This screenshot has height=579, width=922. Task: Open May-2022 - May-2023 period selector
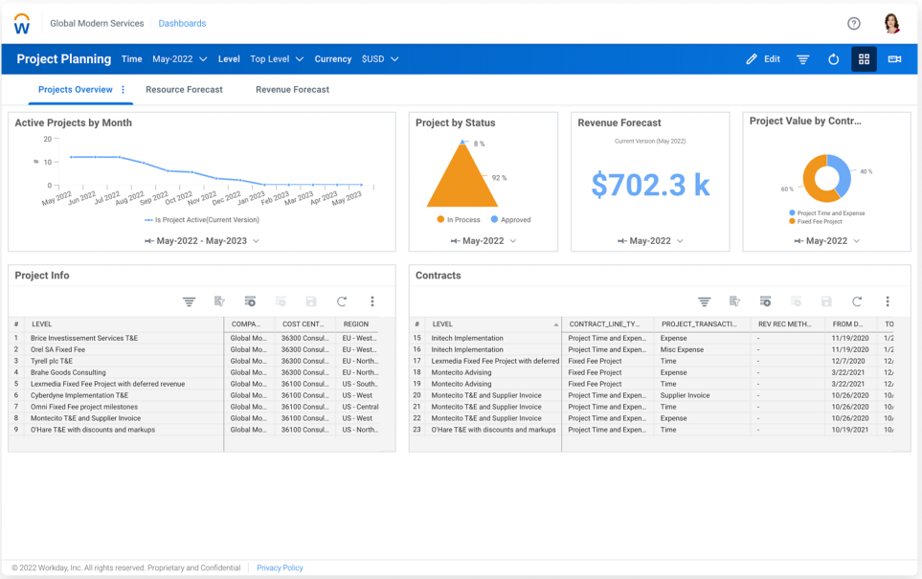pyautogui.click(x=202, y=241)
